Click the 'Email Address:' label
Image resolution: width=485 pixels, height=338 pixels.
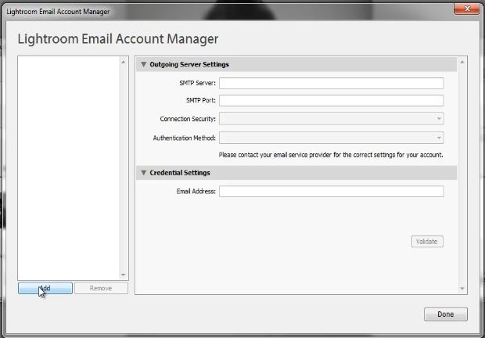click(196, 192)
